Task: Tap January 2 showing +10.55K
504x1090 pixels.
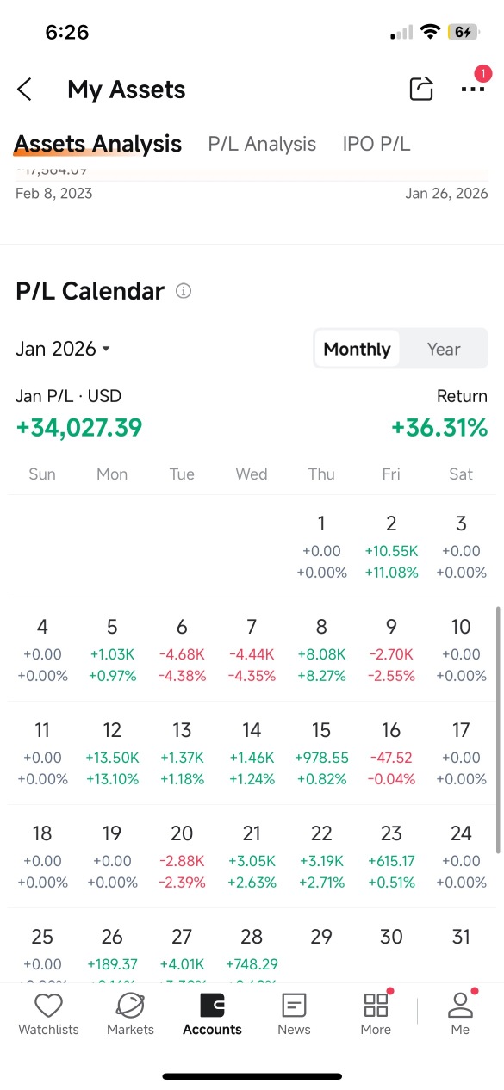Action: pyautogui.click(x=391, y=547)
